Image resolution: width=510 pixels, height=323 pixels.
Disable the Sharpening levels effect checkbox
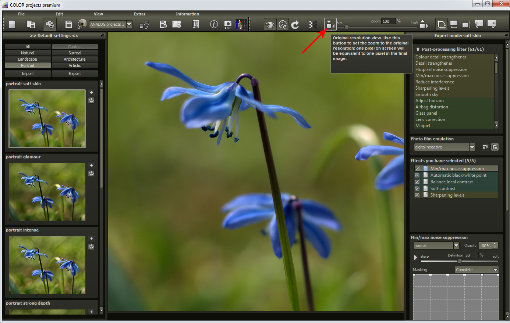point(417,195)
